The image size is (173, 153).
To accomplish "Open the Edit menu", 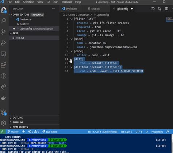I will pos(17,2).
